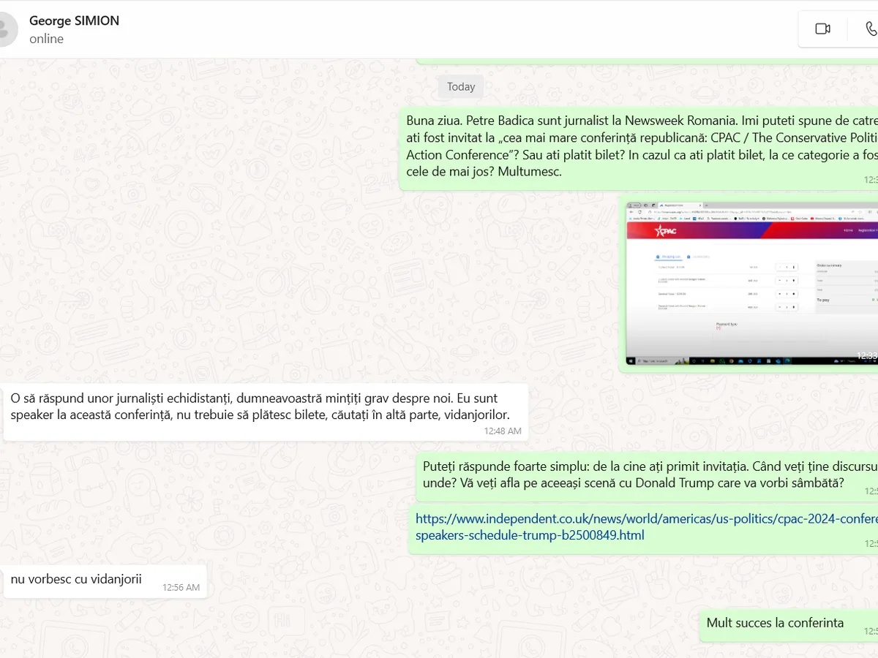Click "To pay" text inside the shared screenshot

tap(824, 300)
